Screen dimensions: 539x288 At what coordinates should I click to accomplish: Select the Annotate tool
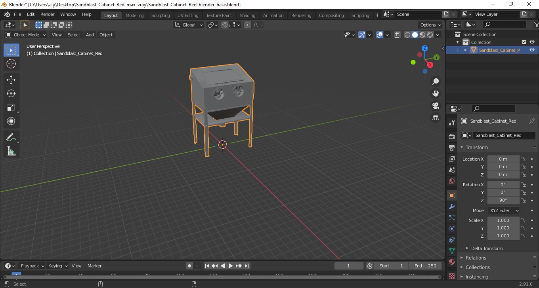point(11,137)
